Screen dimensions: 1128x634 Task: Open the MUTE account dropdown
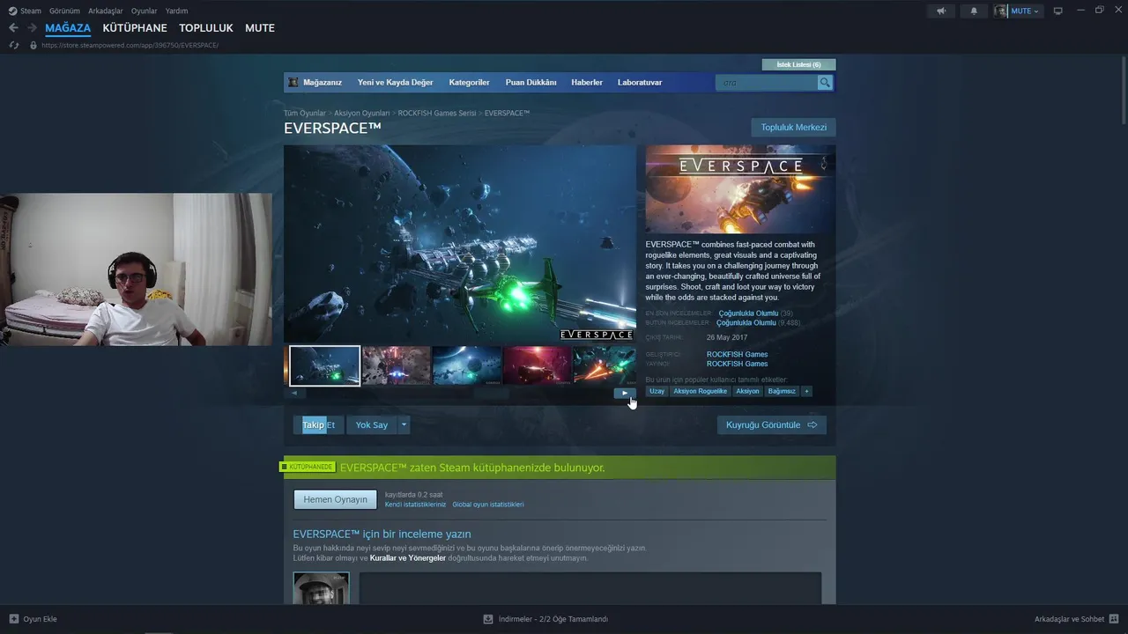point(1018,11)
